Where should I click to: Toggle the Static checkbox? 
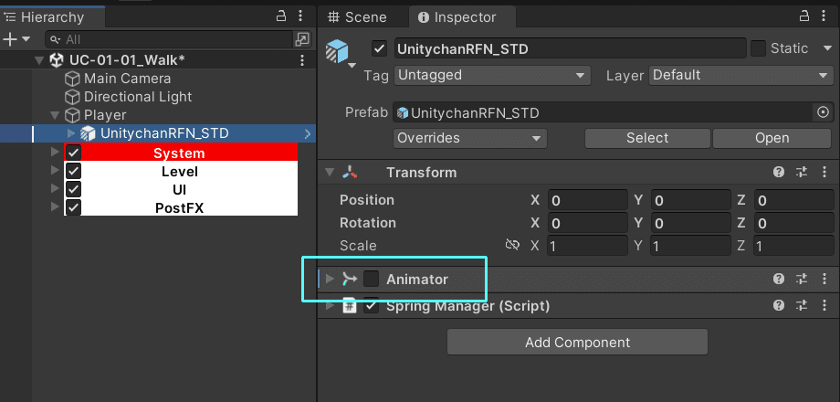coord(758,48)
